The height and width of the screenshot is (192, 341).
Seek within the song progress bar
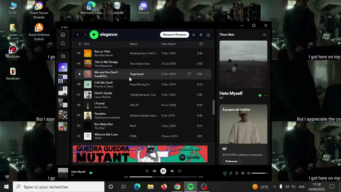coord(163,177)
